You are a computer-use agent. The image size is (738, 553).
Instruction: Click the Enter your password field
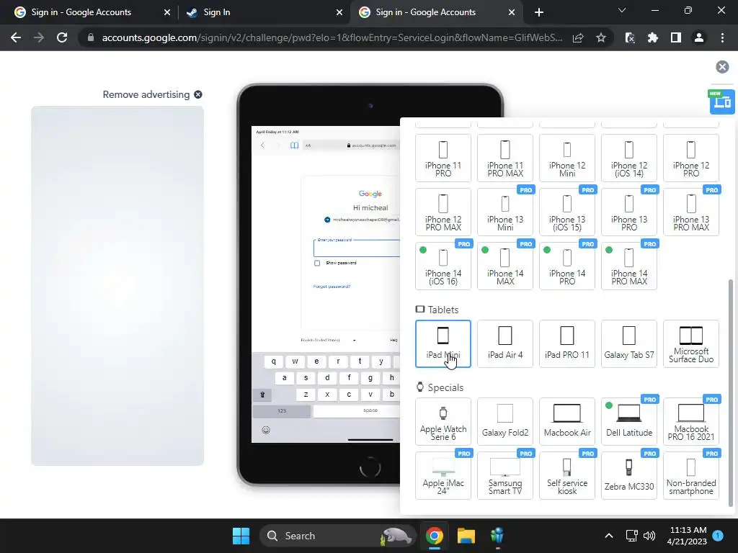click(x=356, y=248)
